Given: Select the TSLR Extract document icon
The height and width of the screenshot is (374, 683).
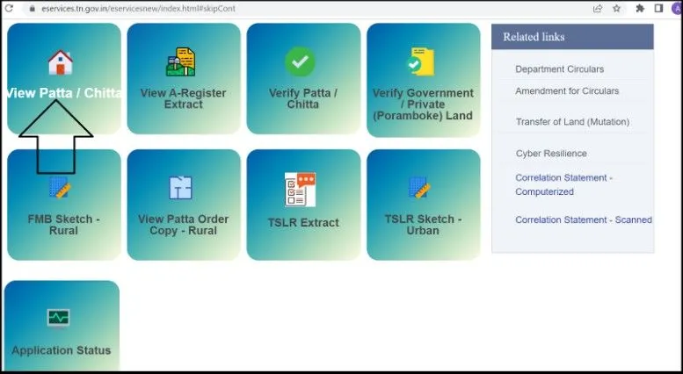Looking at the screenshot, I should (301, 188).
